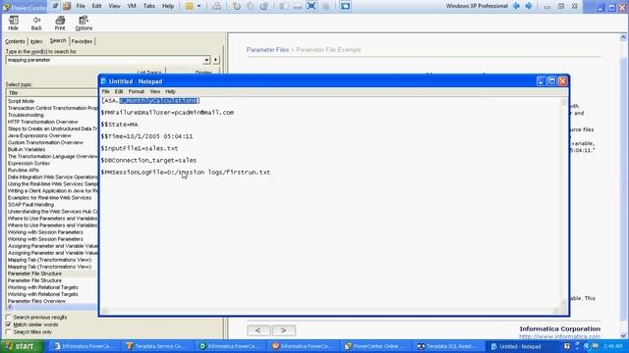This screenshot has height=353, width=629.
Task: Open the VM menu in VMware menu bar
Action: tap(132, 6)
